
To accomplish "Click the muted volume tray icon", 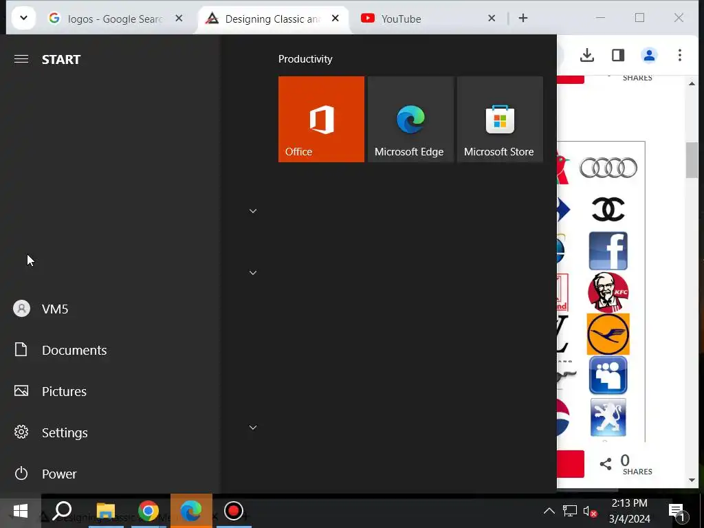I will point(589,511).
